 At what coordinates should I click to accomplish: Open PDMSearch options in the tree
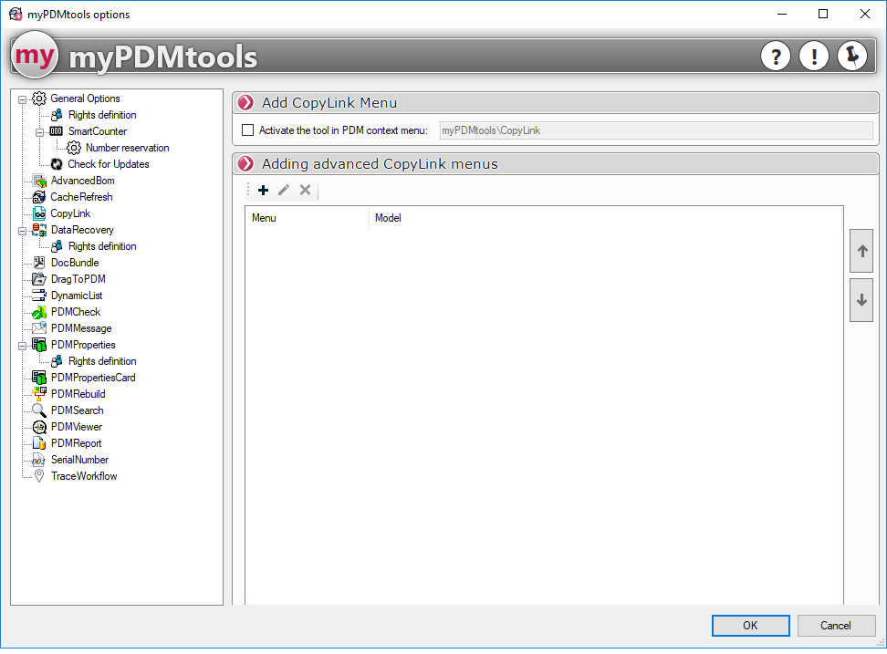pyautogui.click(x=77, y=410)
